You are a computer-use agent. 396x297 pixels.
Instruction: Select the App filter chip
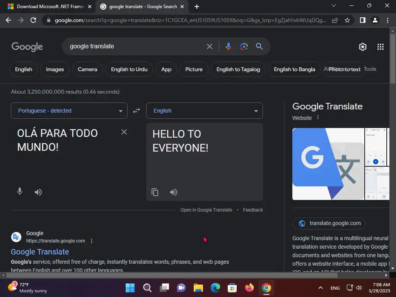(x=166, y=69)
